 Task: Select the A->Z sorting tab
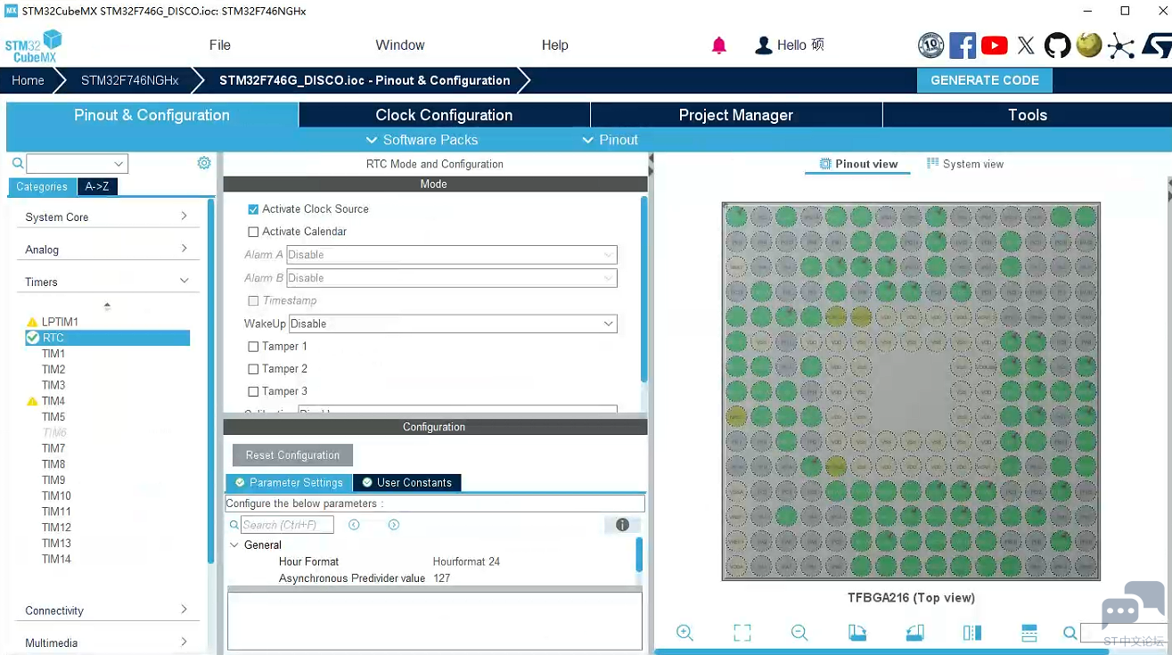tap(97, 187)
